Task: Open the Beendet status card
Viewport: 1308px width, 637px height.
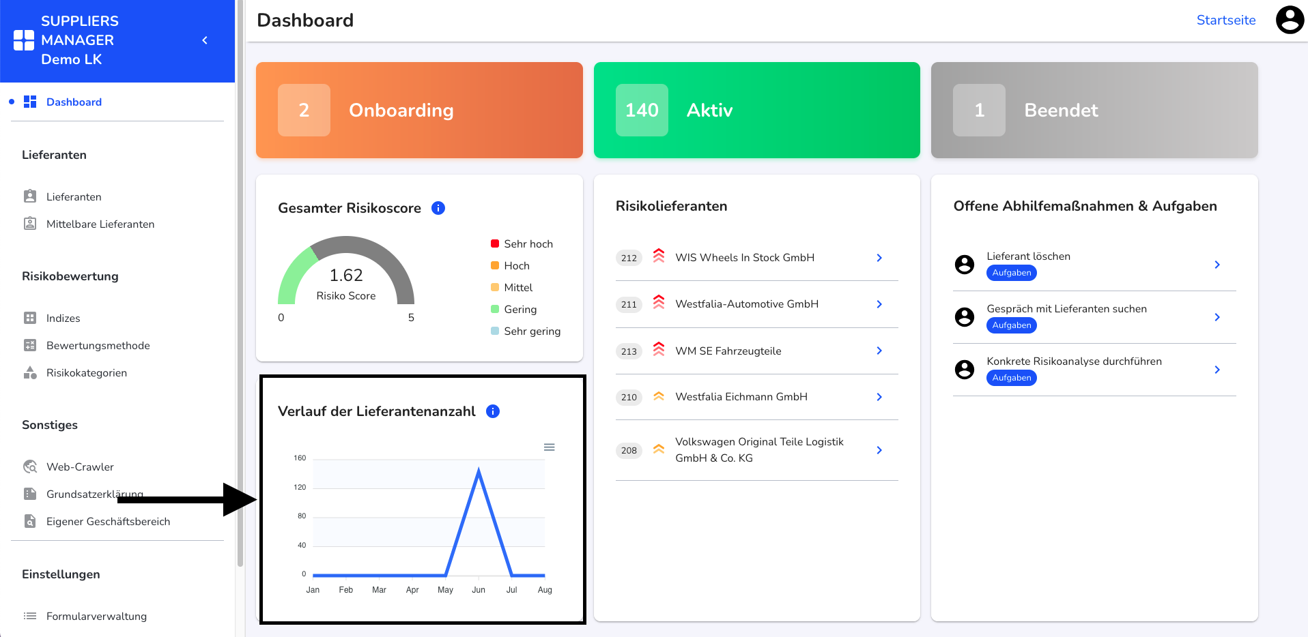Action: tap(1094, 110)
